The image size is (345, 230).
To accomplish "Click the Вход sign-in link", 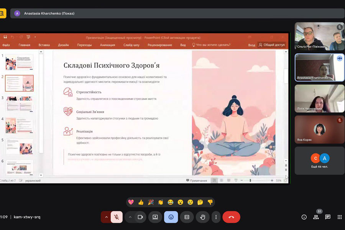I will pyautogui.click(x=251, y=45).
